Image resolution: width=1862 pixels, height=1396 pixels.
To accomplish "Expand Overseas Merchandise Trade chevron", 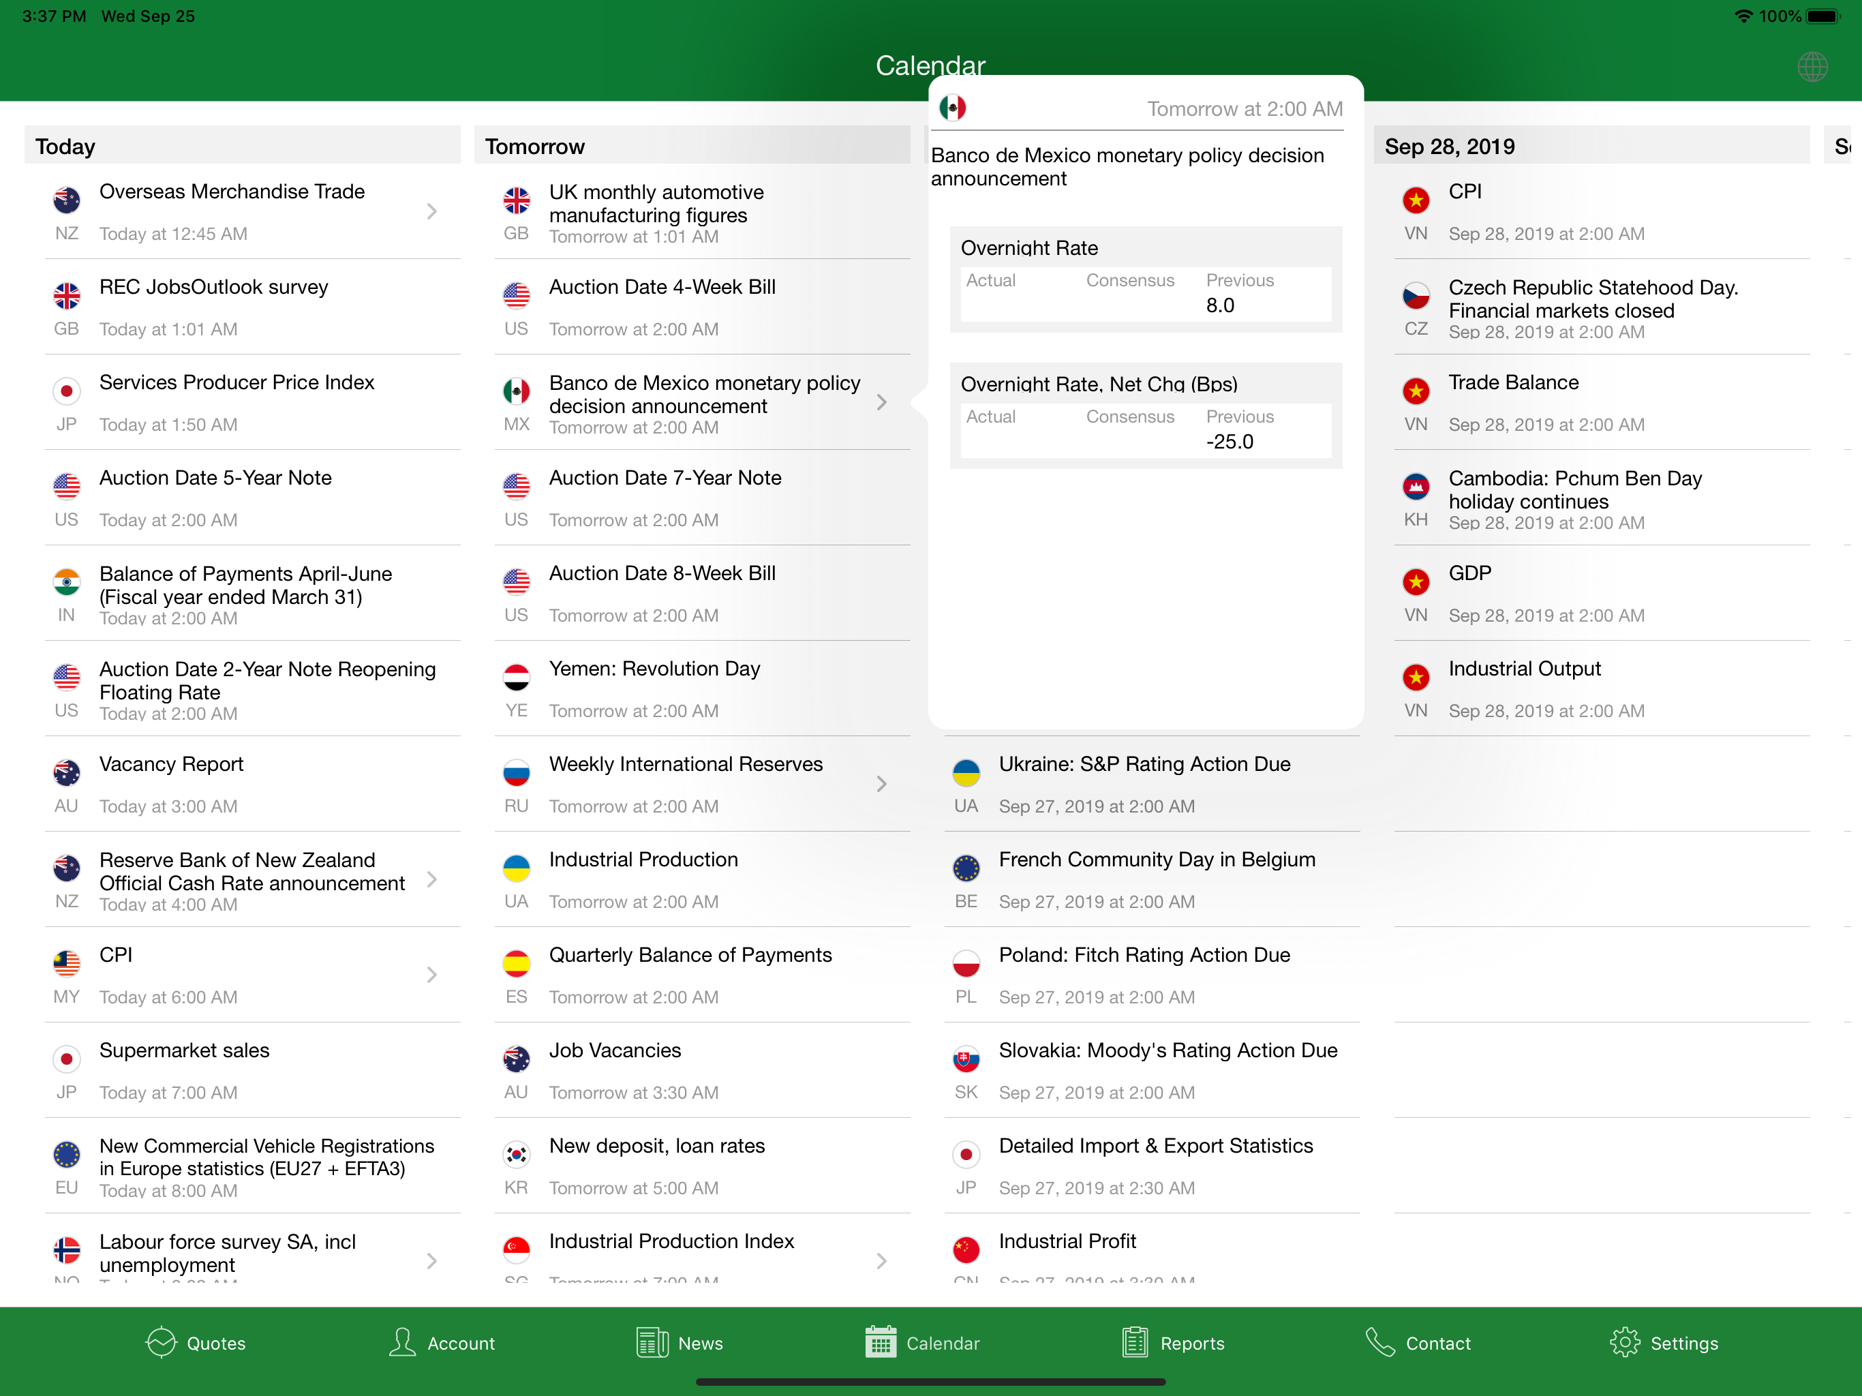I will pos(432,211).
